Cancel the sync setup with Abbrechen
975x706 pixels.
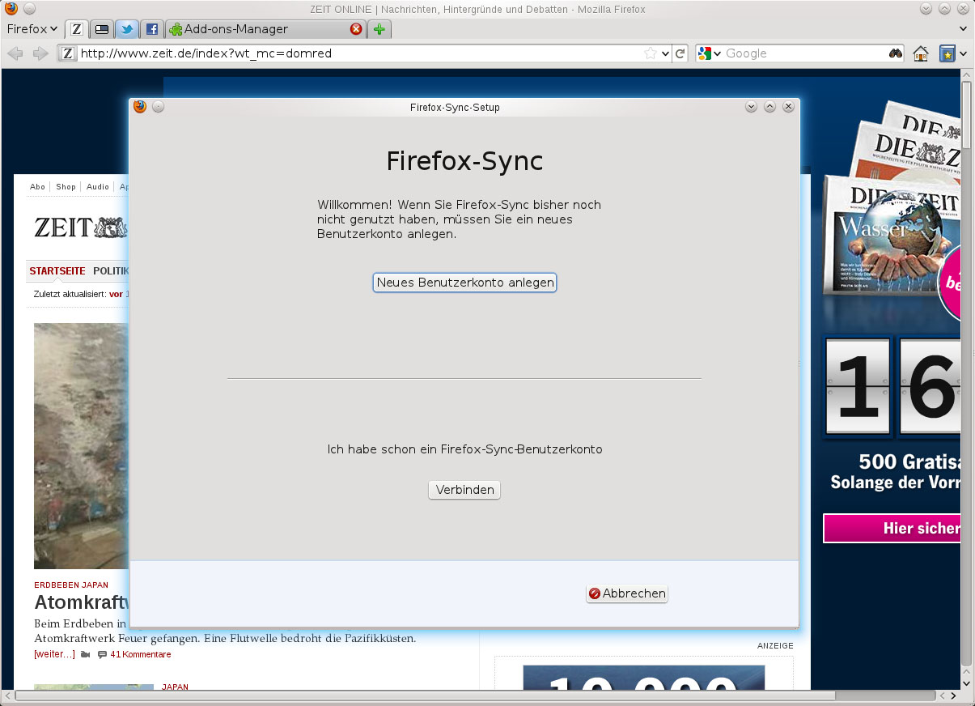point(626,593)
